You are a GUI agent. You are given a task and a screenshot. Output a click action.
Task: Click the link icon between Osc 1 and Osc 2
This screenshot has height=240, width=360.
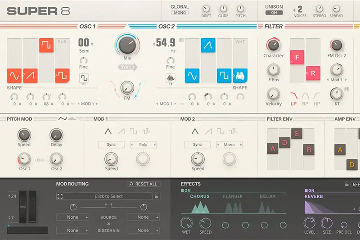[40, 159]
